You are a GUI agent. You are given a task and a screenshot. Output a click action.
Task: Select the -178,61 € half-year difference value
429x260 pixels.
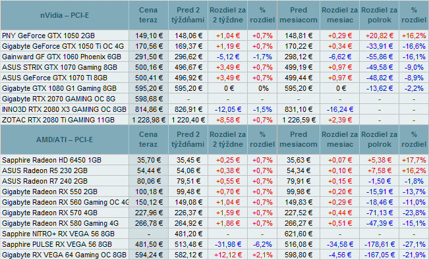379,244
